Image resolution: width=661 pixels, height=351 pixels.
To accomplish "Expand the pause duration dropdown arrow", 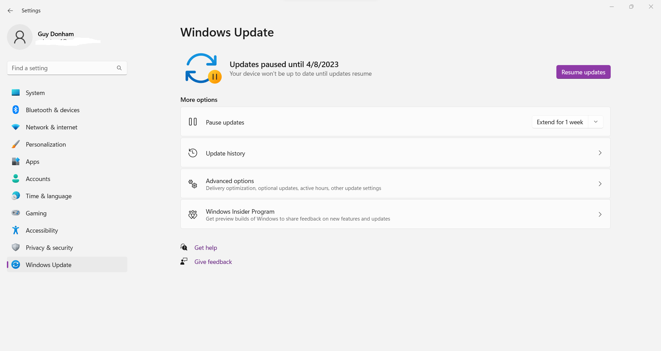I will point(596,122).
